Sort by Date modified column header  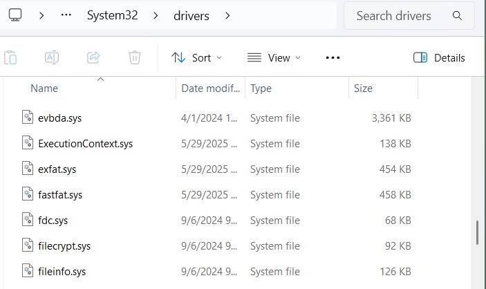(210, 88)
